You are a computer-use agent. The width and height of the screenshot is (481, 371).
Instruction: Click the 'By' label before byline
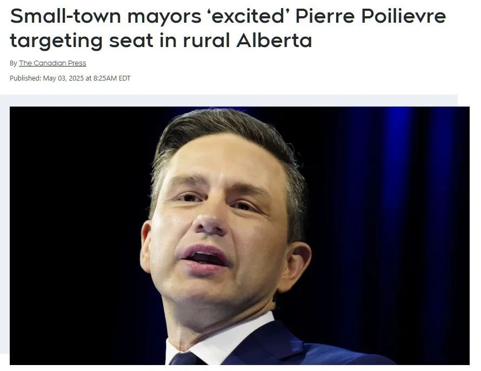[13, 63]
